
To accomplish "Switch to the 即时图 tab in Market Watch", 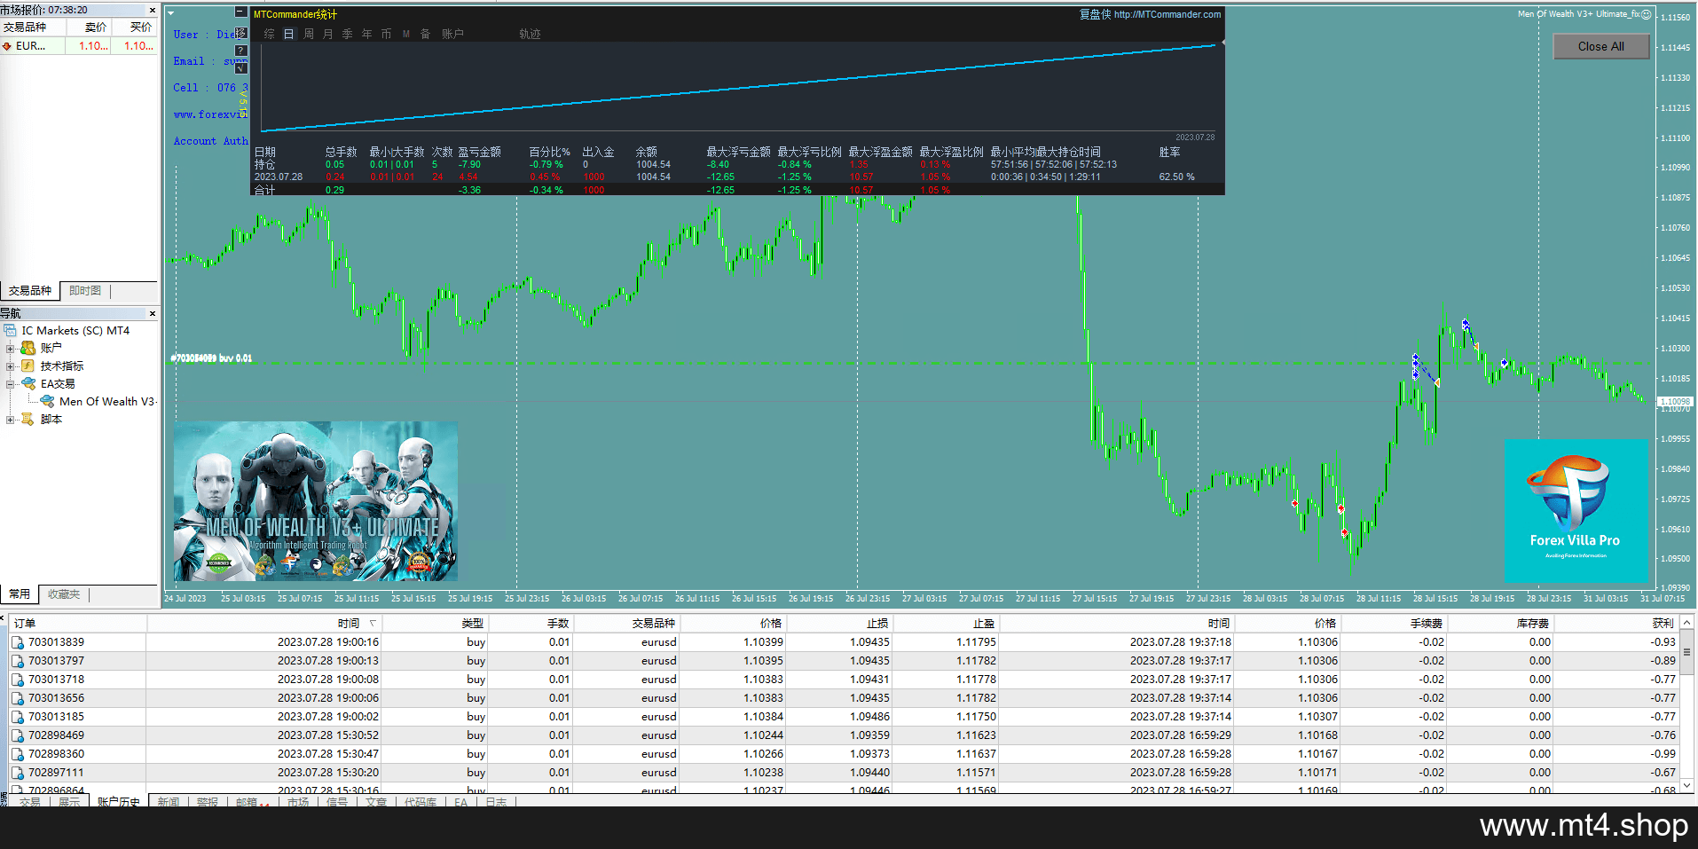I will pos(85,290).
